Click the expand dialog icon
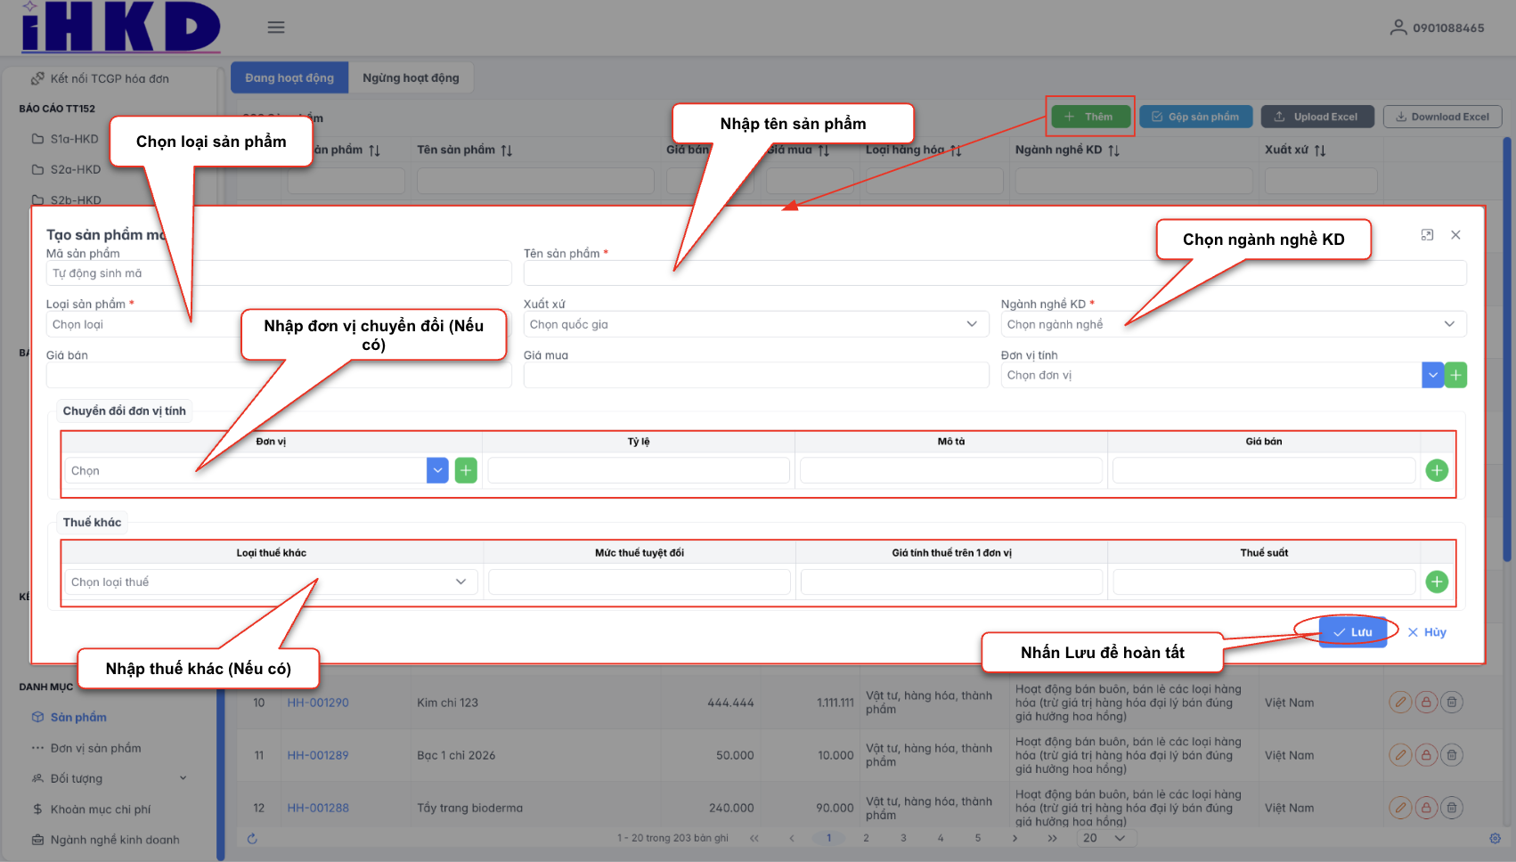 click(x=1427, y=235)
